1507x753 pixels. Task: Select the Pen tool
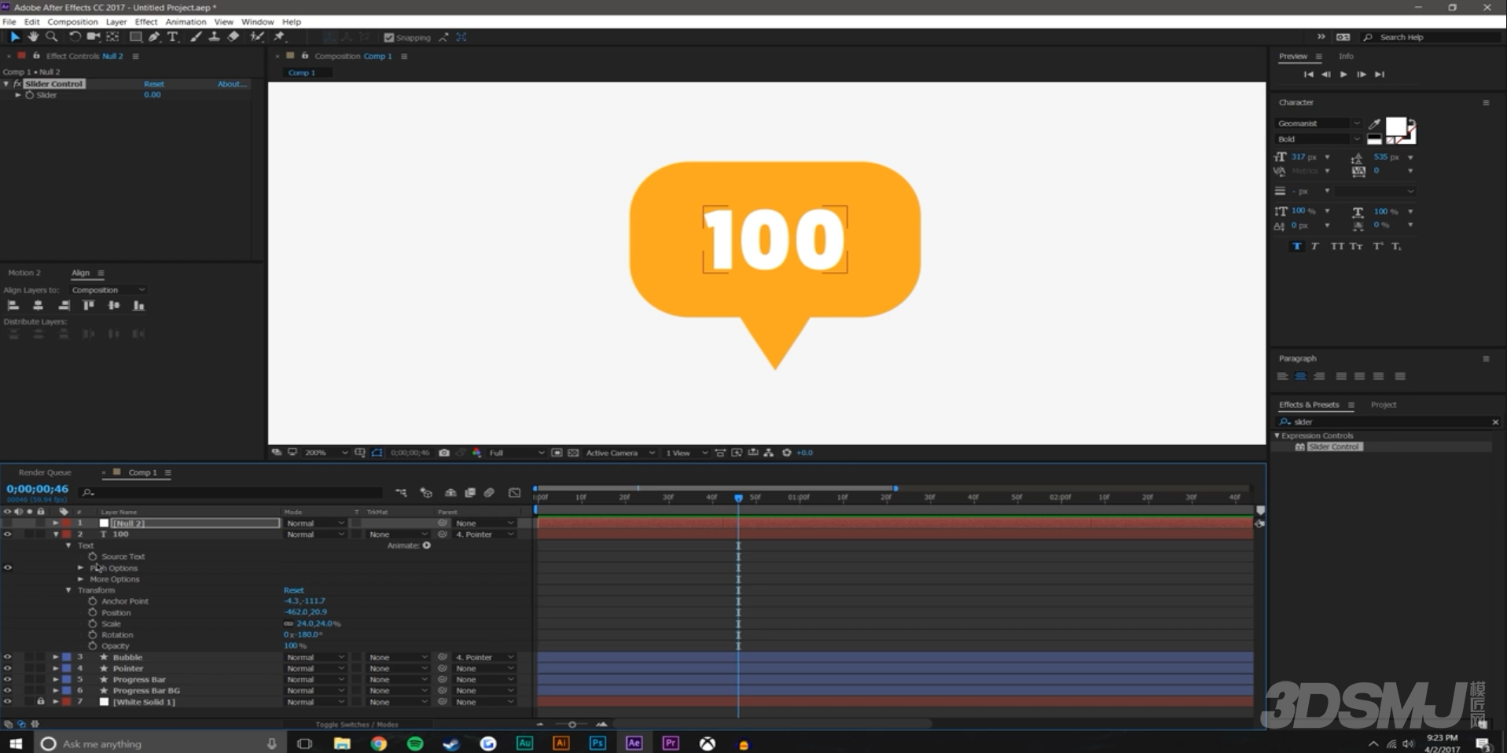(154, 37)
